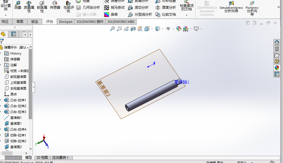Click Previous View icon in view toolbar
Screen dimensions: 283x163
click(126, 29)
